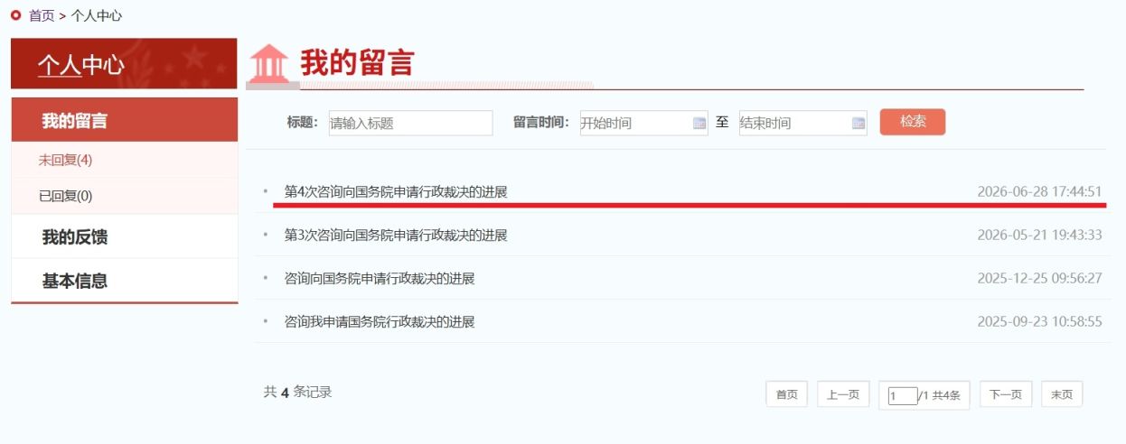The height and width of the screenshot is (444, 1126).
Task: Focus the page number input box
Action: pos(902,396)
